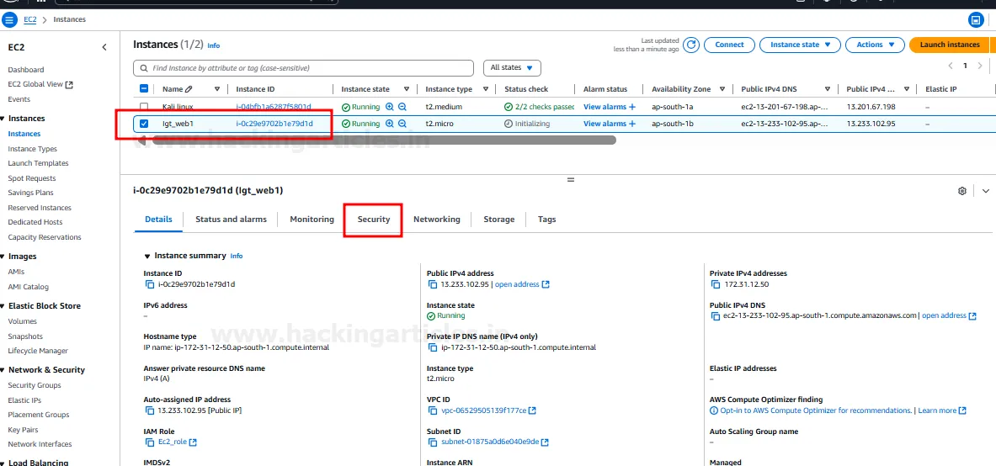Zoom in on Igt_web1 instance state

(390, 124)
